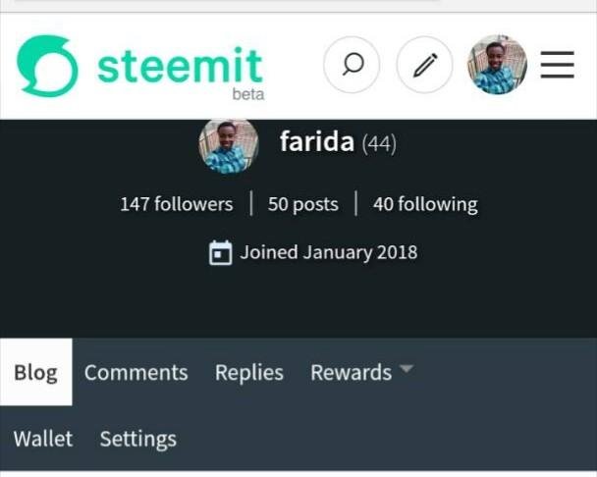Click the reputation score (44)

point(379,144)
